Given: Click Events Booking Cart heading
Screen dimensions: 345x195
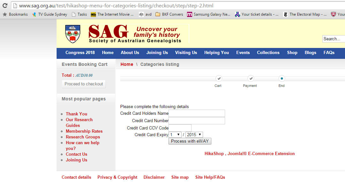Looking at the screenshot, I should [x=84, y=64].
